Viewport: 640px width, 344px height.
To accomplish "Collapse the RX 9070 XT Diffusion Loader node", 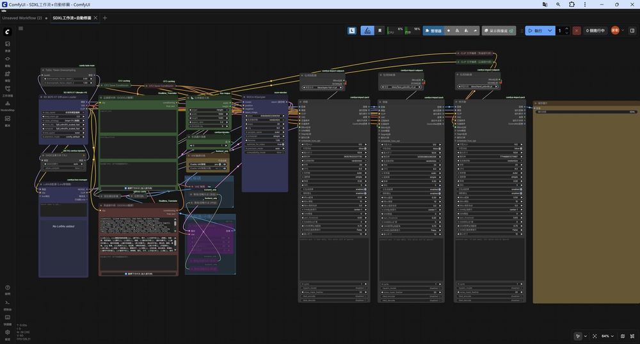I will (41, 97).
